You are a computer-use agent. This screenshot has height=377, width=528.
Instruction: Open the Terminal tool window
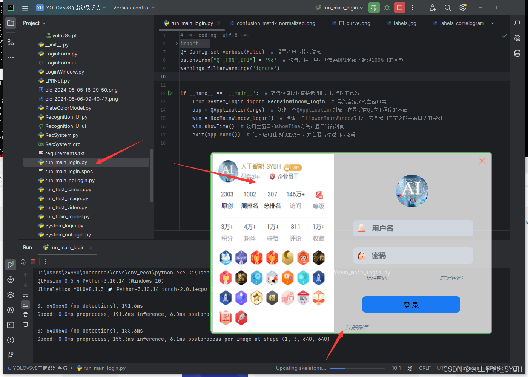(x=11, y=325)
